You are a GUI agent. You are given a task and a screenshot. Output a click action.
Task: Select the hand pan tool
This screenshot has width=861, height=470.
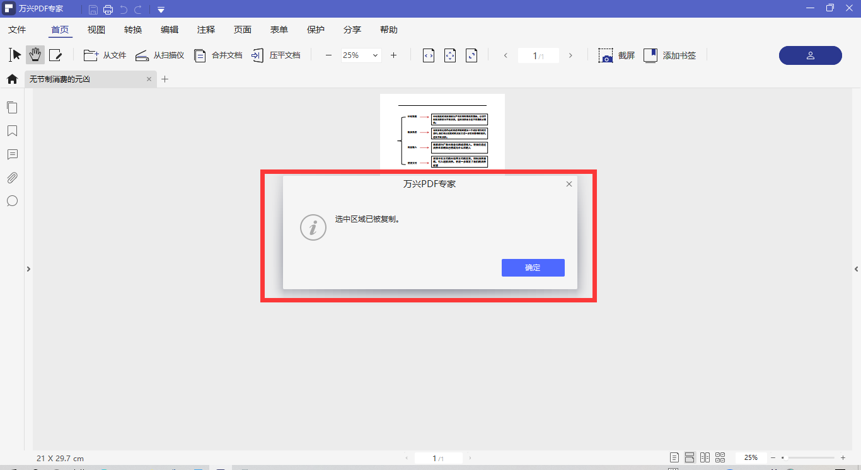coord(35,55)
